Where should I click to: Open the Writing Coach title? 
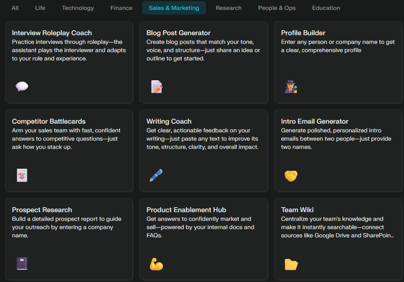click(169, 121)
